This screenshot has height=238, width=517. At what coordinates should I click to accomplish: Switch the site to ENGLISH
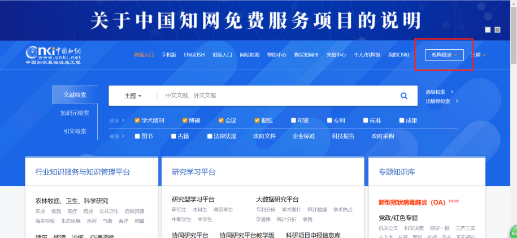[194, 55]
